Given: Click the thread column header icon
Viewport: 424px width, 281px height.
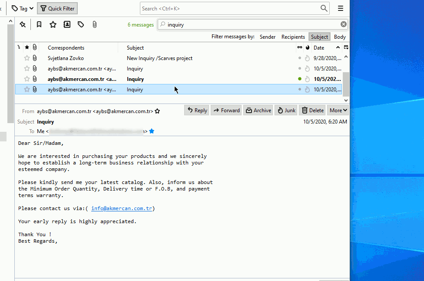Looking at the screenshot, I should coord(18,47).
